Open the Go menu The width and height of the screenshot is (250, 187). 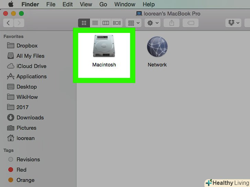point(103,4)
